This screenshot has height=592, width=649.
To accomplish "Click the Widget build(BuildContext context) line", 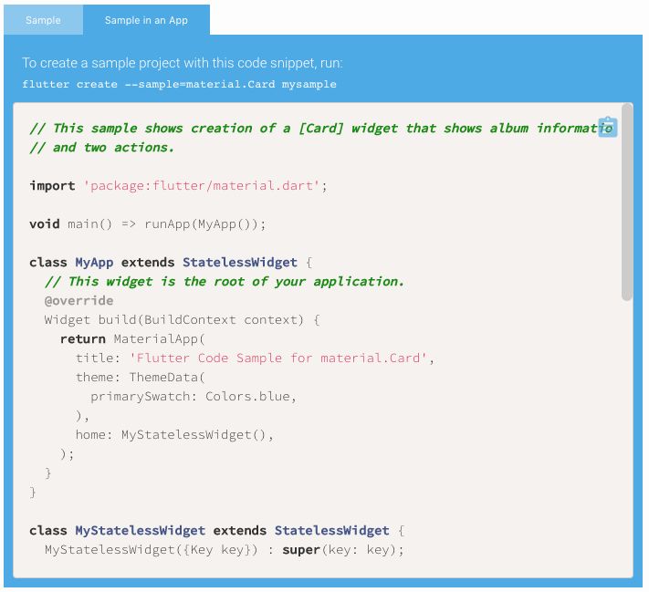I will click(183, 320).
